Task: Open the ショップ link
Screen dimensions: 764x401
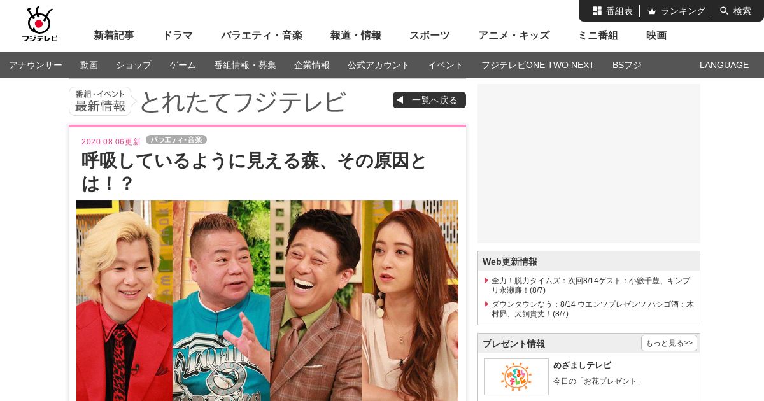Action: tap(134, 65)
